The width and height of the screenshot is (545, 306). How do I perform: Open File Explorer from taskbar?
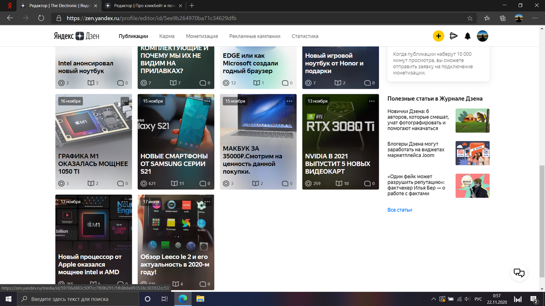200,299
